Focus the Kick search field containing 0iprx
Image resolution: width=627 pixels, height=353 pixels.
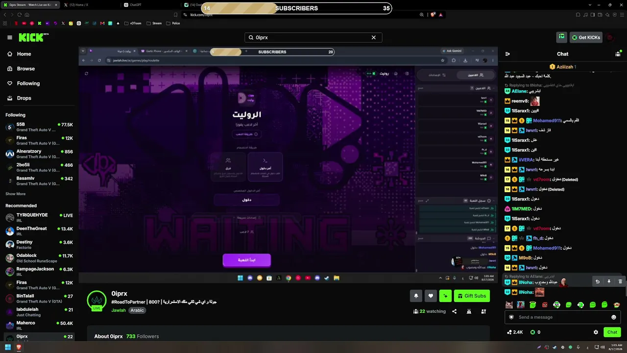pos(313,37)
